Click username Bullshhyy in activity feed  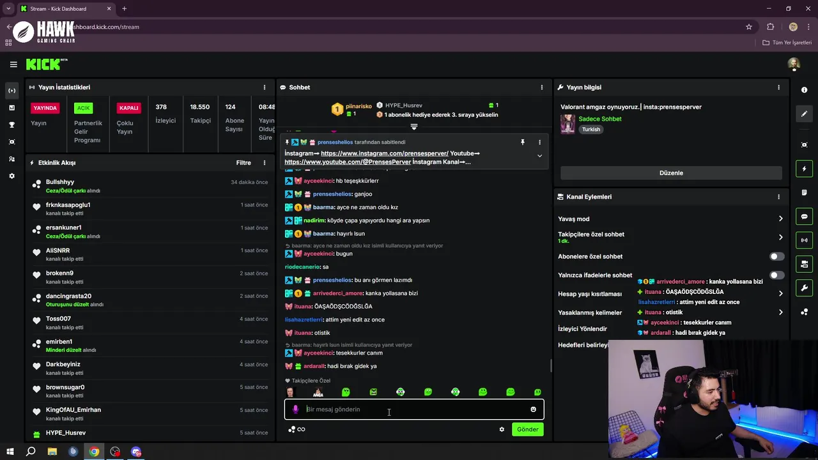60,182
